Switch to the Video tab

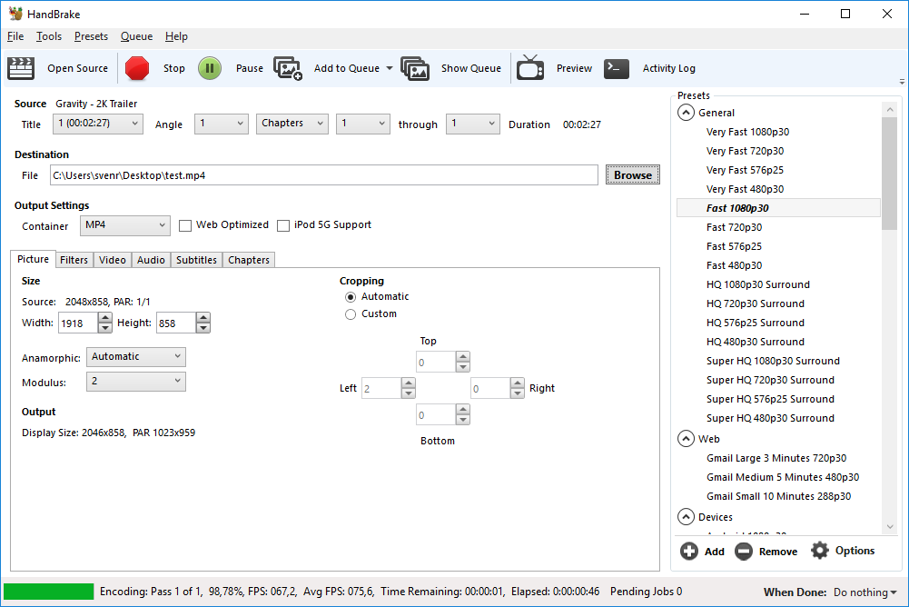click(112, 260)
